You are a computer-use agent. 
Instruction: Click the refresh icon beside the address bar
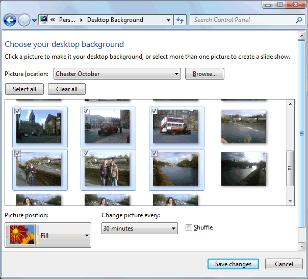180,20
